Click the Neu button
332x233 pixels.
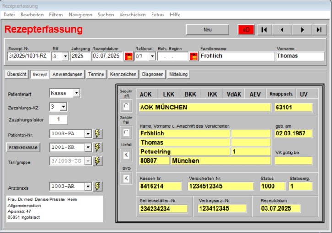click(x=207, y=30)
